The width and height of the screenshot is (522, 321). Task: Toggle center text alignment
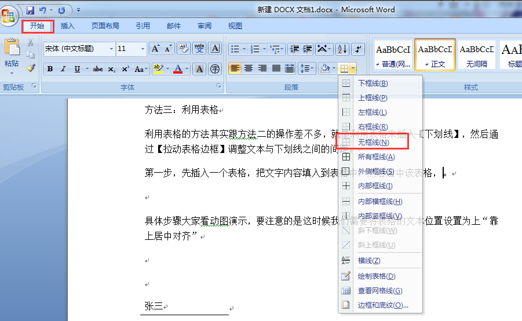[x=249, y=68]
